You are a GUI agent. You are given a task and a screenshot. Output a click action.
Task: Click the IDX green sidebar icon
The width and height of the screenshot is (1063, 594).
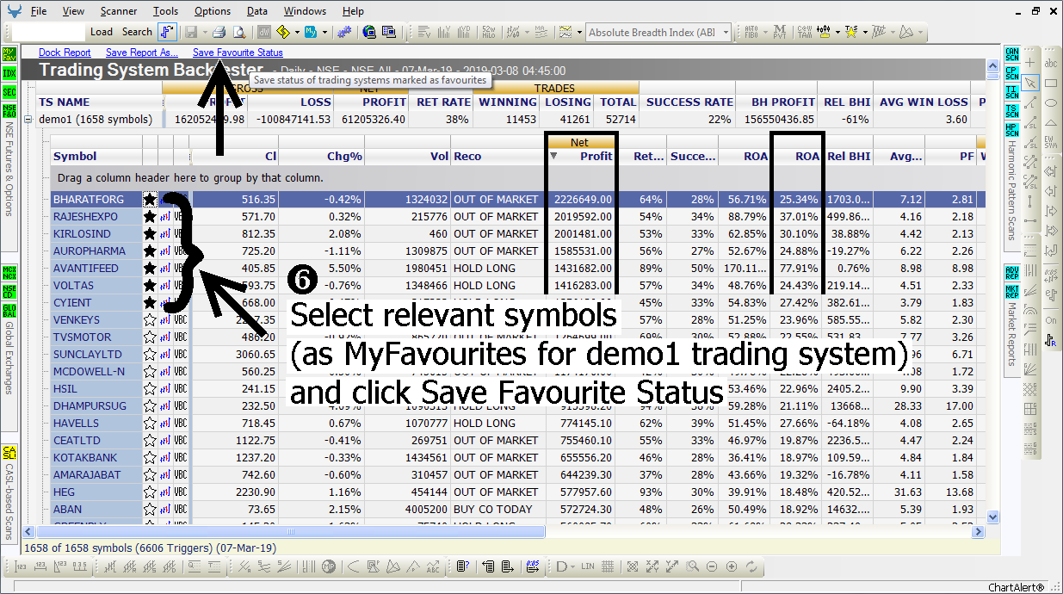click(x=9, y=72)
